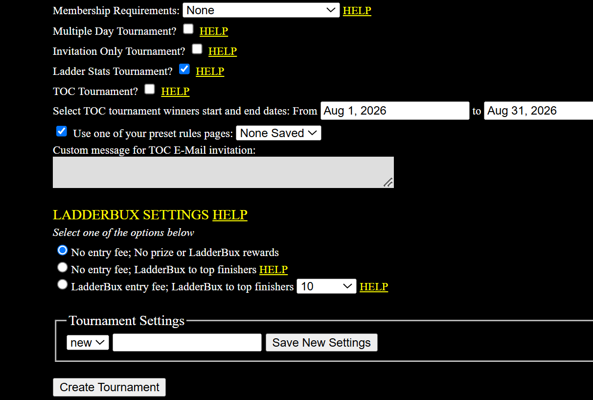This screenshot has height=400, width=593.
Task: Click the TOC start date field Aug 1, 2026
Action: point(395,111)
